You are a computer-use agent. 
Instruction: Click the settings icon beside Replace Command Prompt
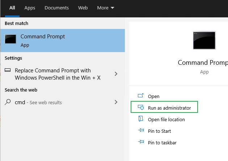(8, 71)
